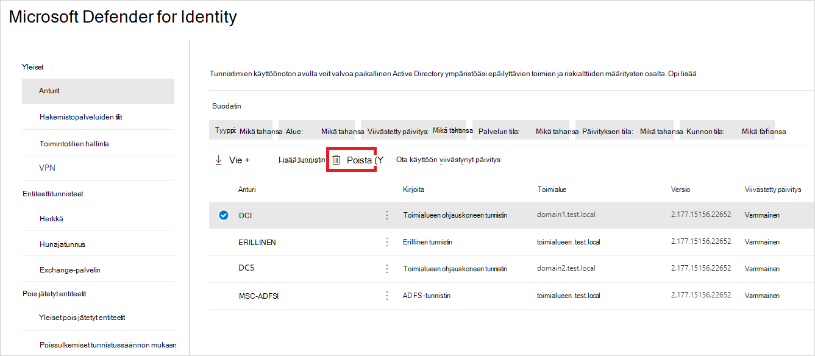Open the three-dot menu for the DC5 row
The image size is (815, 356).
(x=386, y=269)
